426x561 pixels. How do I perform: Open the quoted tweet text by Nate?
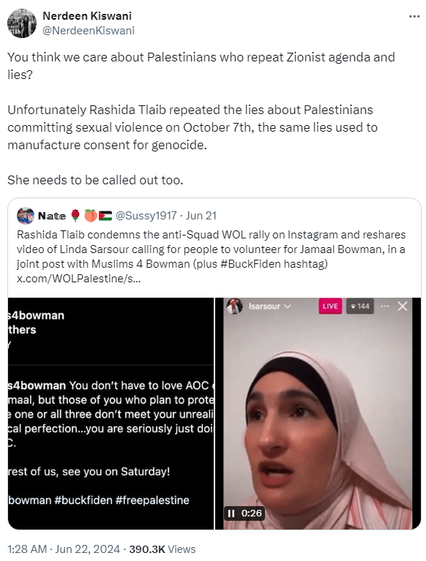tap(212, 257)
